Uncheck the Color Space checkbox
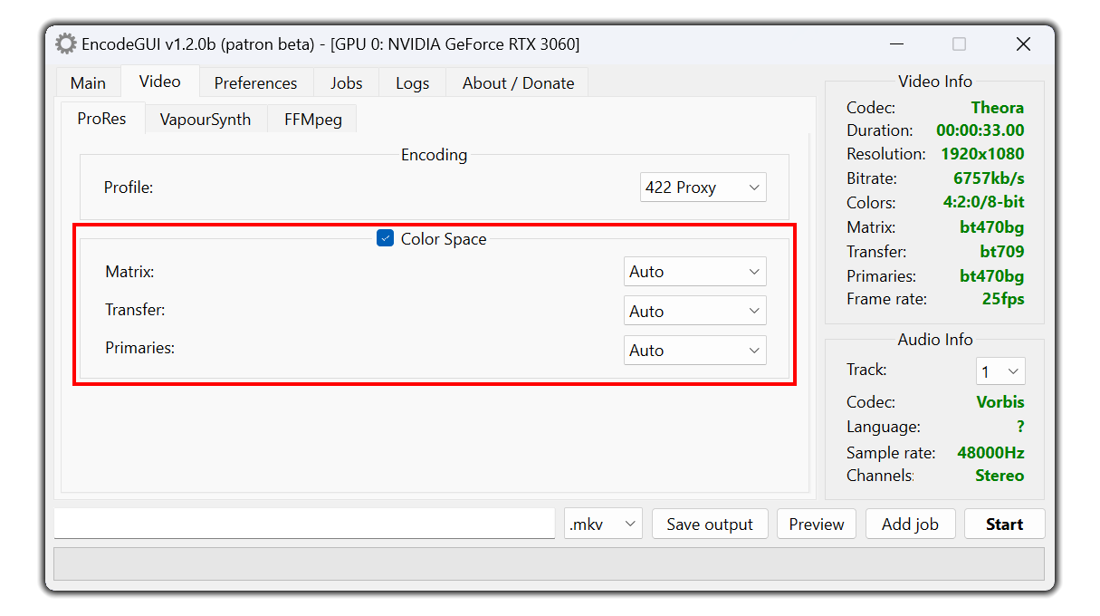This screenshot has height=616, width=1100. coord(386,239)
